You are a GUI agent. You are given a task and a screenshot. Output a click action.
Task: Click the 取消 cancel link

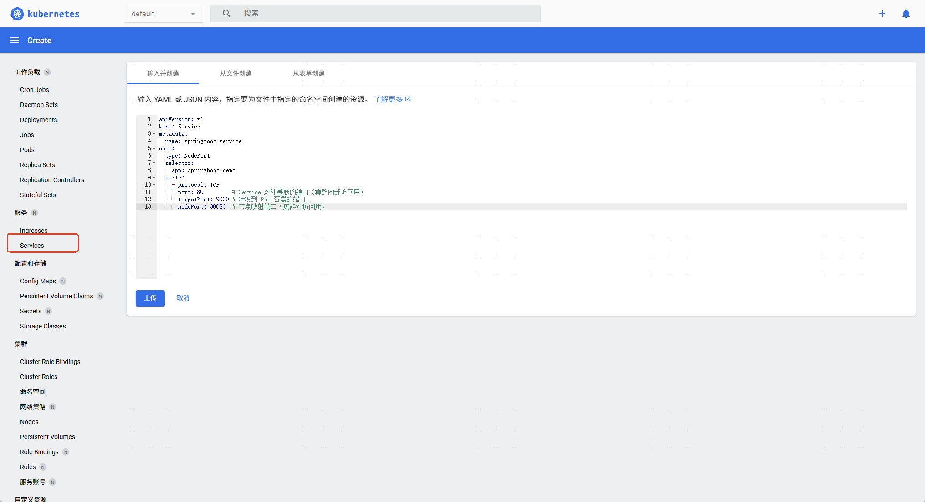pyautogui.click(x=183, y=298)
